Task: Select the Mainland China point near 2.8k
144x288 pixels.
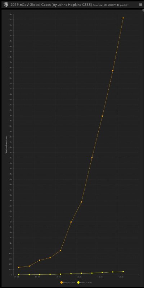Action: coord(81,202)
